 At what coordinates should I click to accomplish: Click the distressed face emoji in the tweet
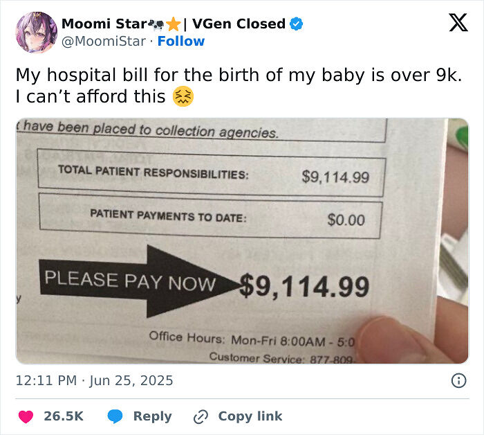183,97
